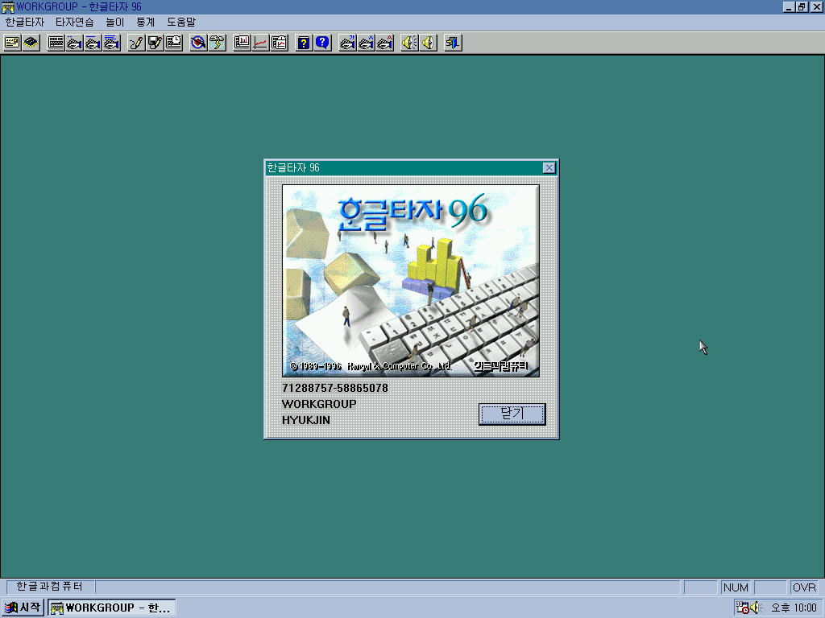This screenshot has height=618, width=825.
Task: Click the typing hands icon with dots
Action: (x=74, y=43)
